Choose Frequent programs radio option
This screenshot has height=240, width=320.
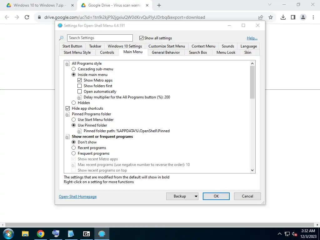pyautogui.click(x=74, y=153)
